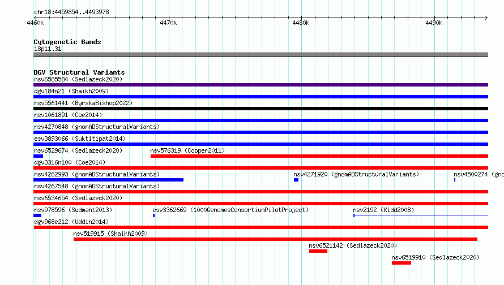
Task: Click the short blue nsv6529674 bar
Action: 39,156
